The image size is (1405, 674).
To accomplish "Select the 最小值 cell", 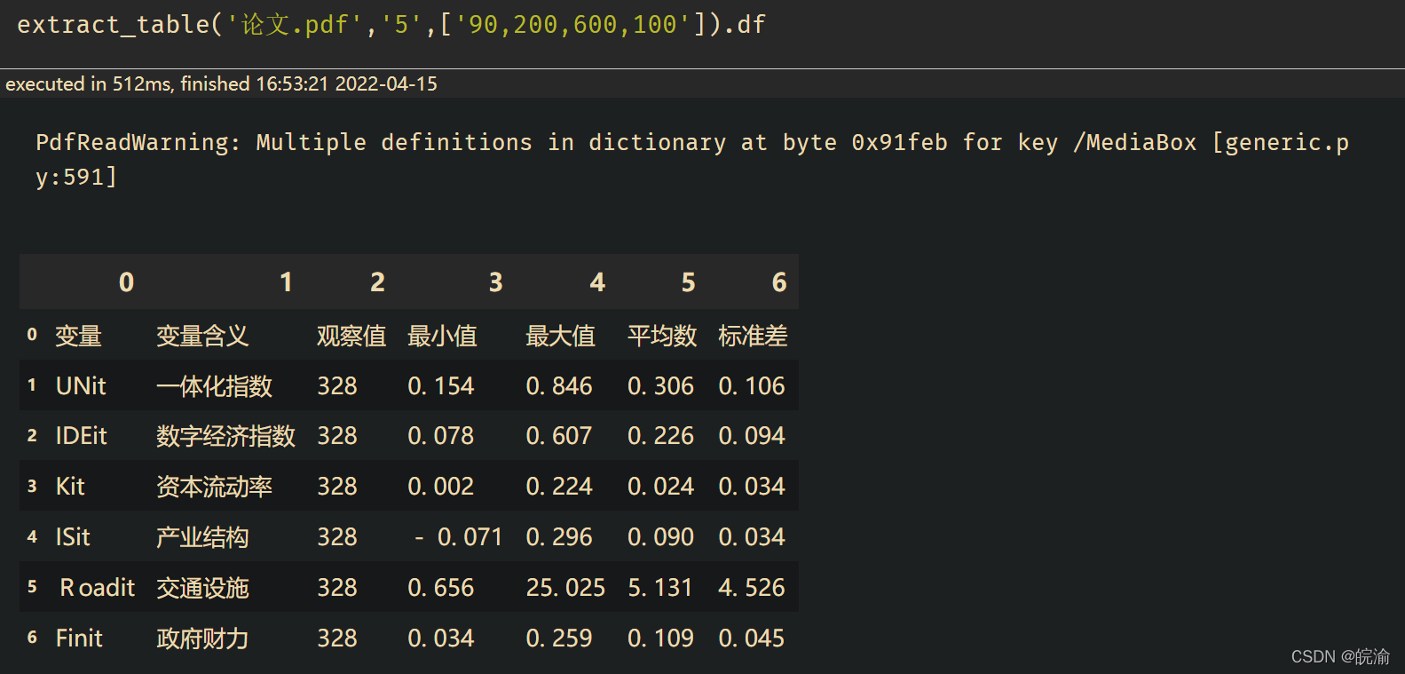I will (x=442, y=336).
